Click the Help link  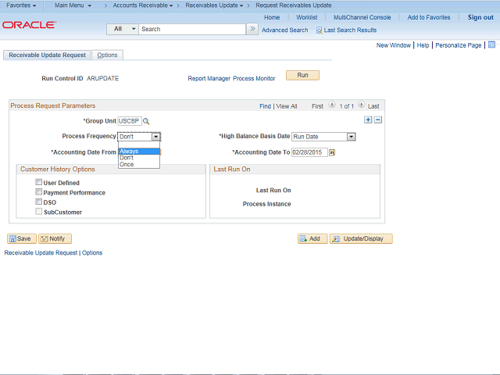423,45
